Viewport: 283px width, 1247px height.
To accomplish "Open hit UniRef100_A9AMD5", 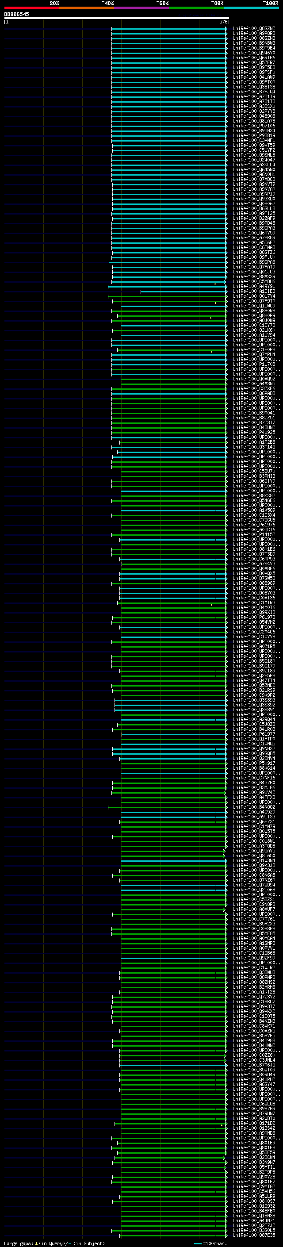I will click(x=254, y=1133).
